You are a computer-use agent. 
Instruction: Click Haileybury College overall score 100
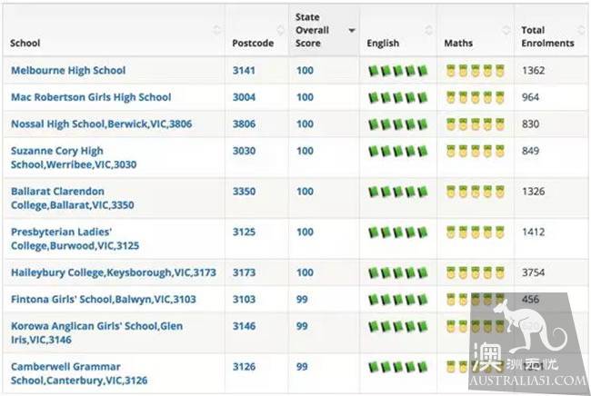pos(305,272)
